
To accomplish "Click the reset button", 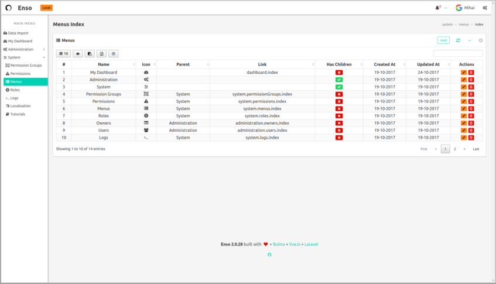I will (x=443, y=40).
